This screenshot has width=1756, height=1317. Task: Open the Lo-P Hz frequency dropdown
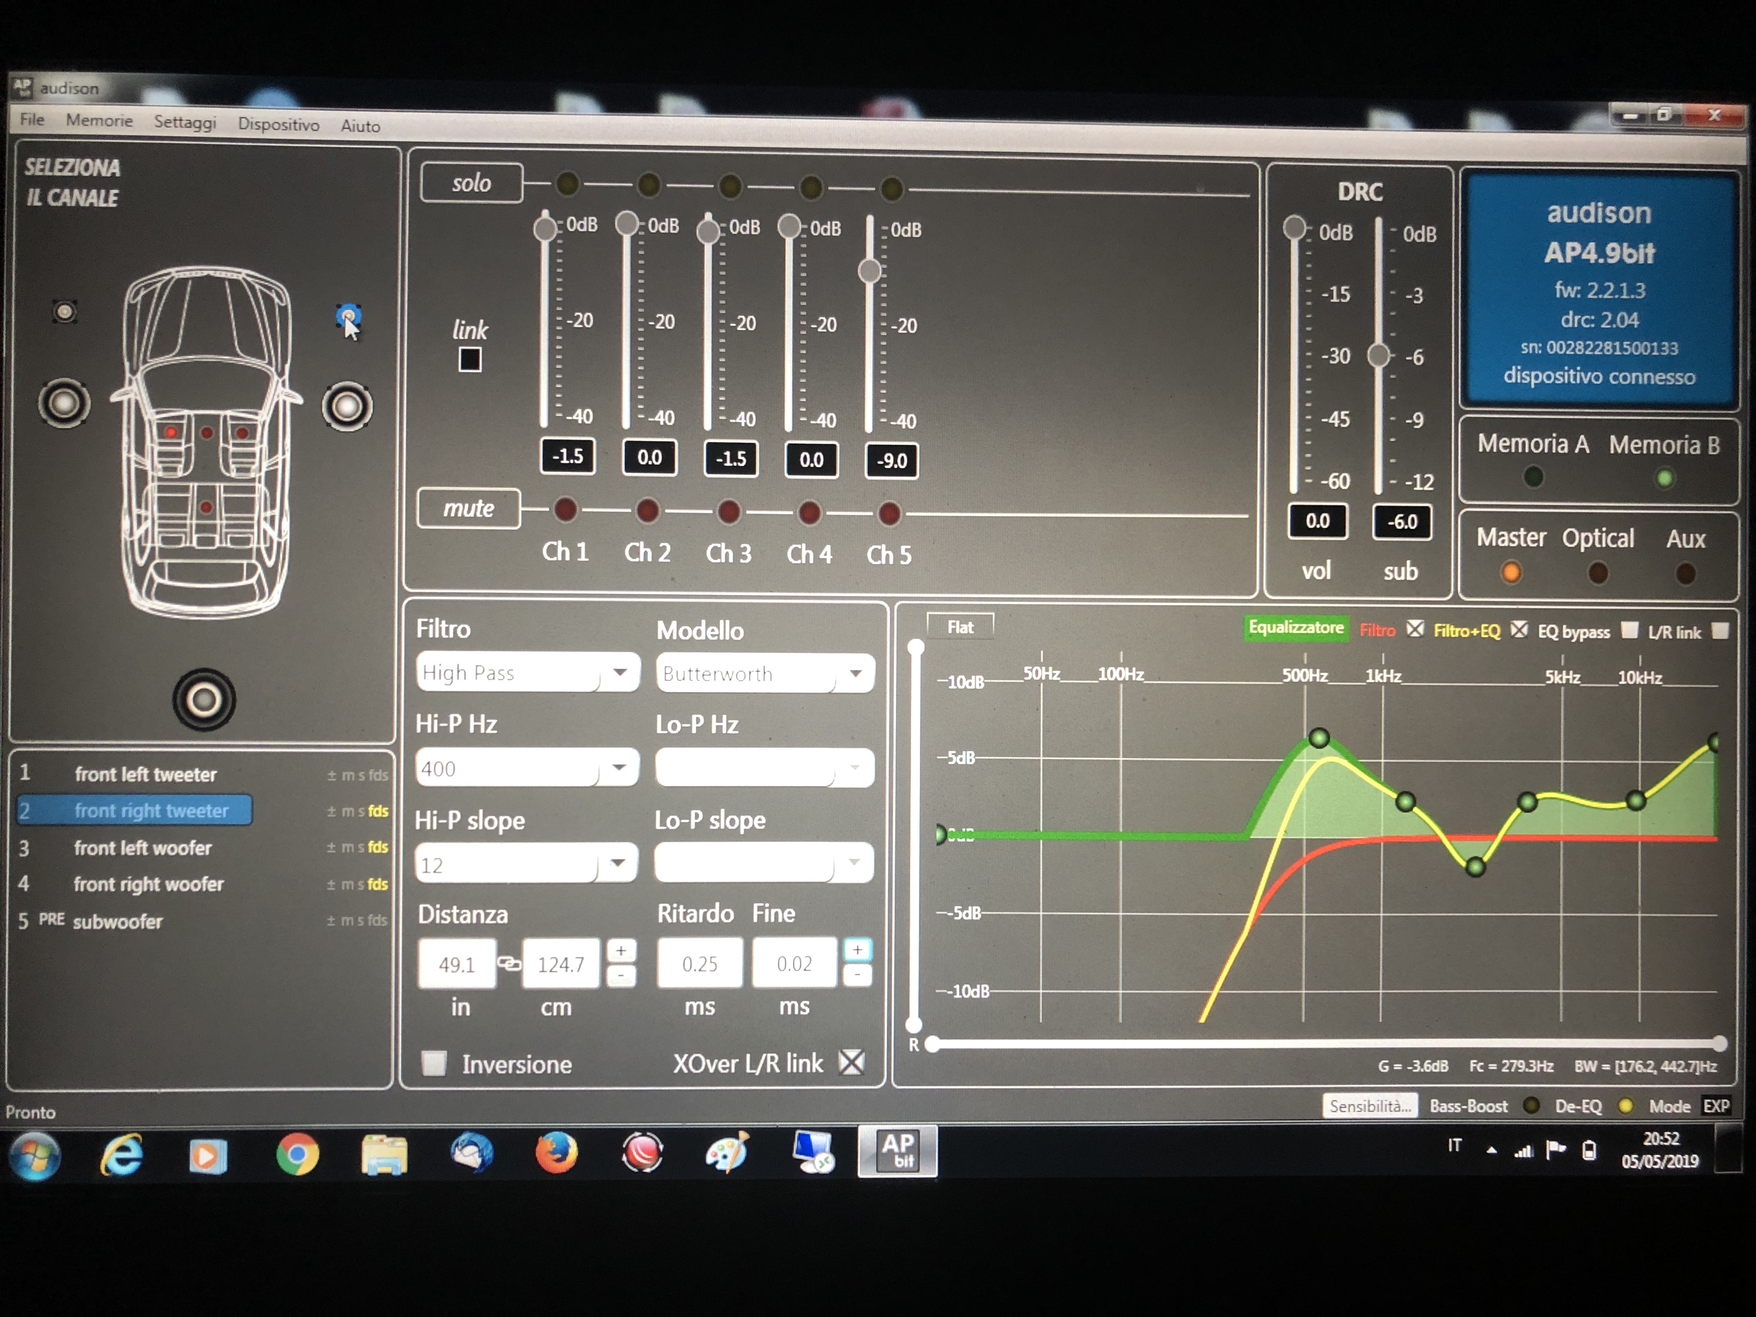pos(764,768)
